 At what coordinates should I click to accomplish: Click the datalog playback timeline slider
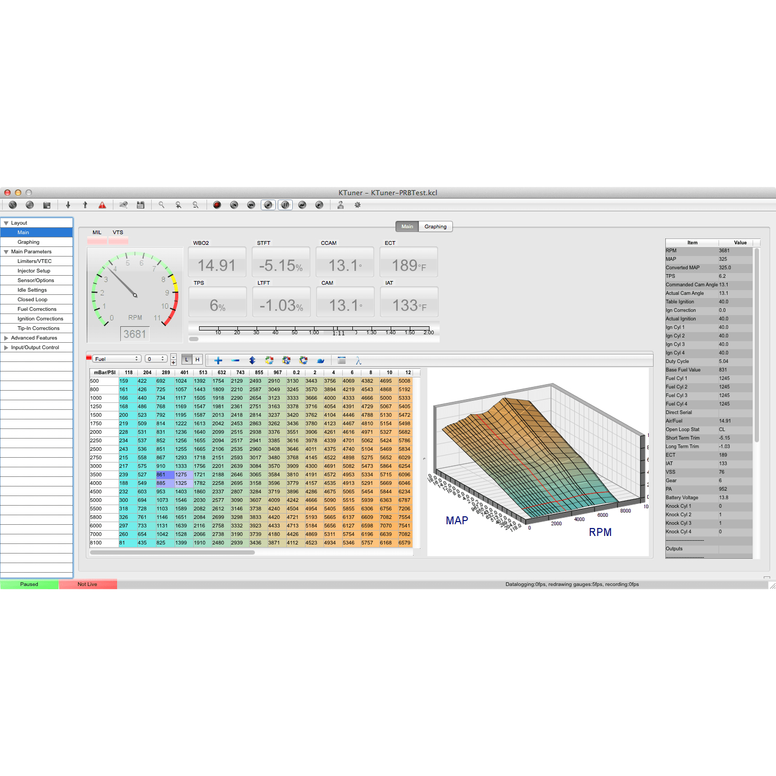(314, 329)
